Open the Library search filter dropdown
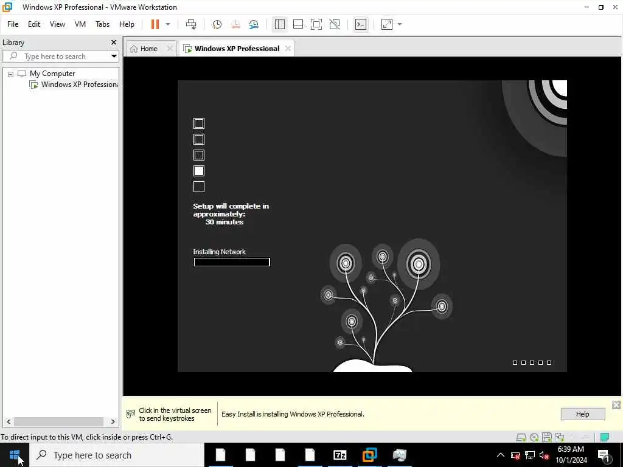This screenshot has width=623, height=467. pyautogui.click(x=114, y=57)
